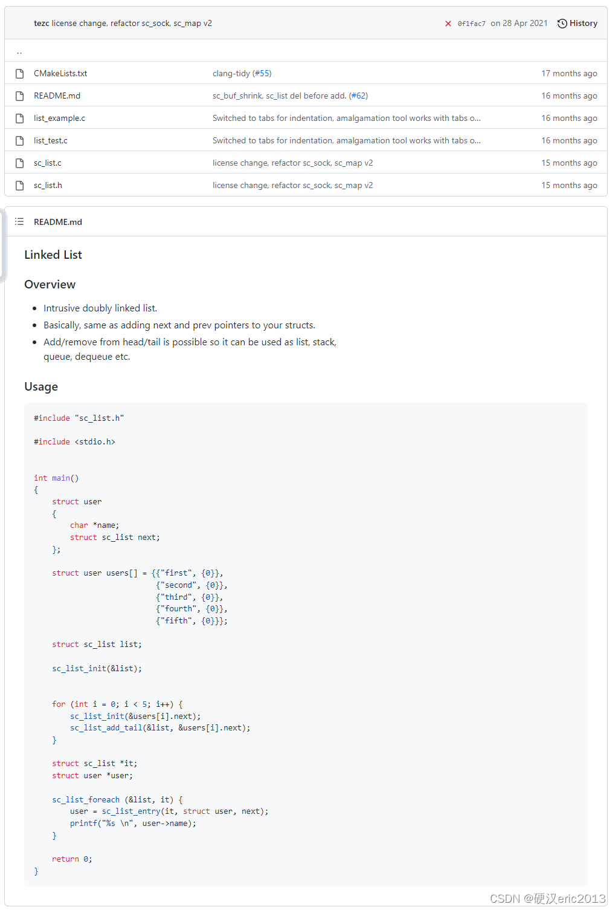This screenshot has height=910, width=615.
Task: Open README.md file in file list
Action: [x=57, y=96]
